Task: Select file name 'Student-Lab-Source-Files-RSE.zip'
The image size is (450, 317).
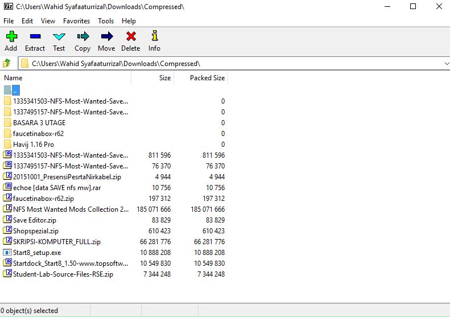Action: tap(63, 274)
